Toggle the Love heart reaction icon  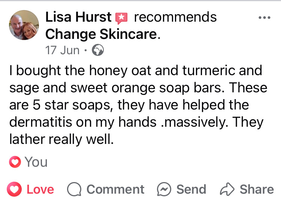(15, 189)
